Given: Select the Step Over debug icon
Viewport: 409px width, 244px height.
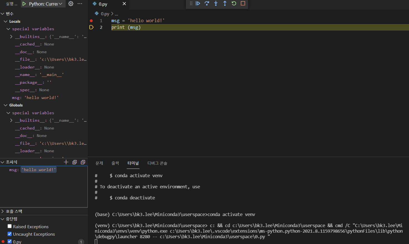Looking at the screenshot, I should 207,4.
